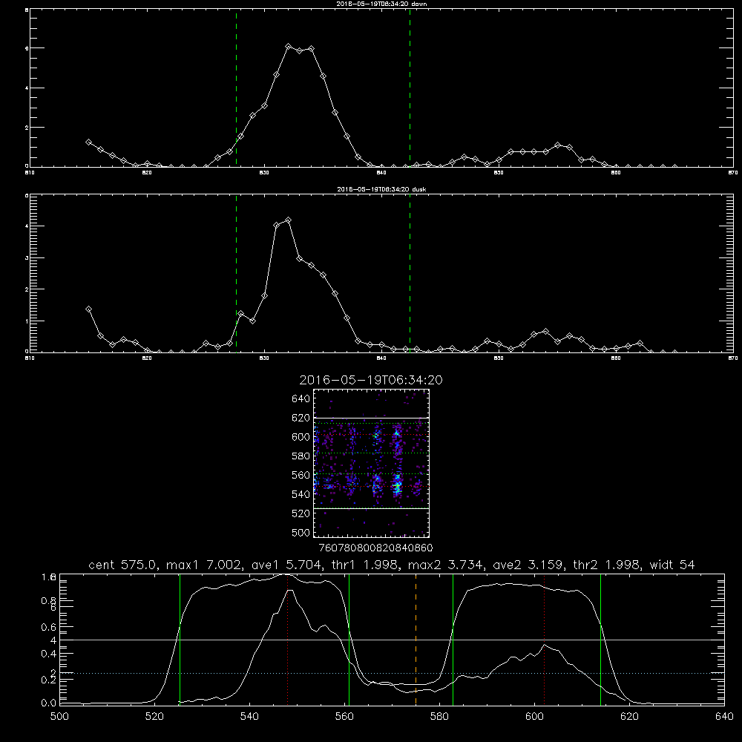
Task: Click the peak diamond marker in dusk plot
Action: (x=288, y=220)
